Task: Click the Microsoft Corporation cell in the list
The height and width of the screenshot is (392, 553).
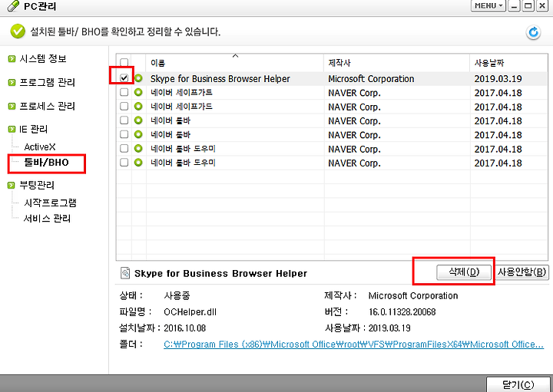Action: (x=371, y=78)
